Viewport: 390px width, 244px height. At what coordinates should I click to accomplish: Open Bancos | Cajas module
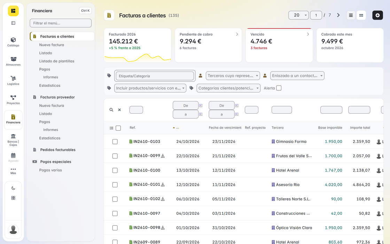(x=13, y=140)
